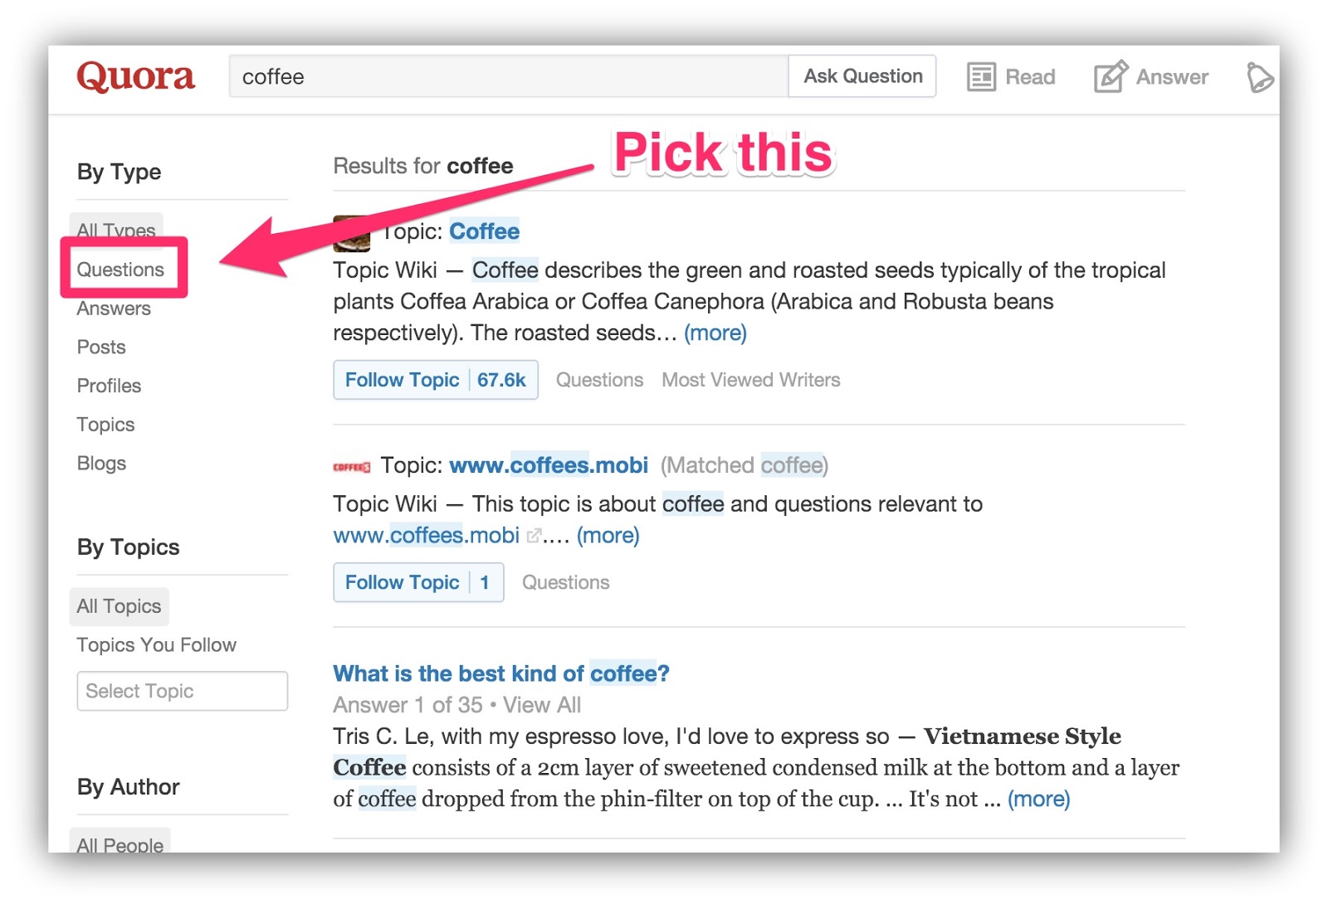This screenshot has height=904, width=1328.
Task: Select All People author filter
Action: [120, 841]
